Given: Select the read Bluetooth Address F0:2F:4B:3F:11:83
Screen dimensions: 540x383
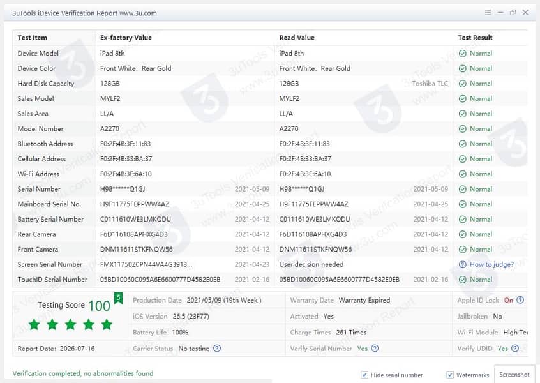Looking at the screenshot, I should (304, 144).
